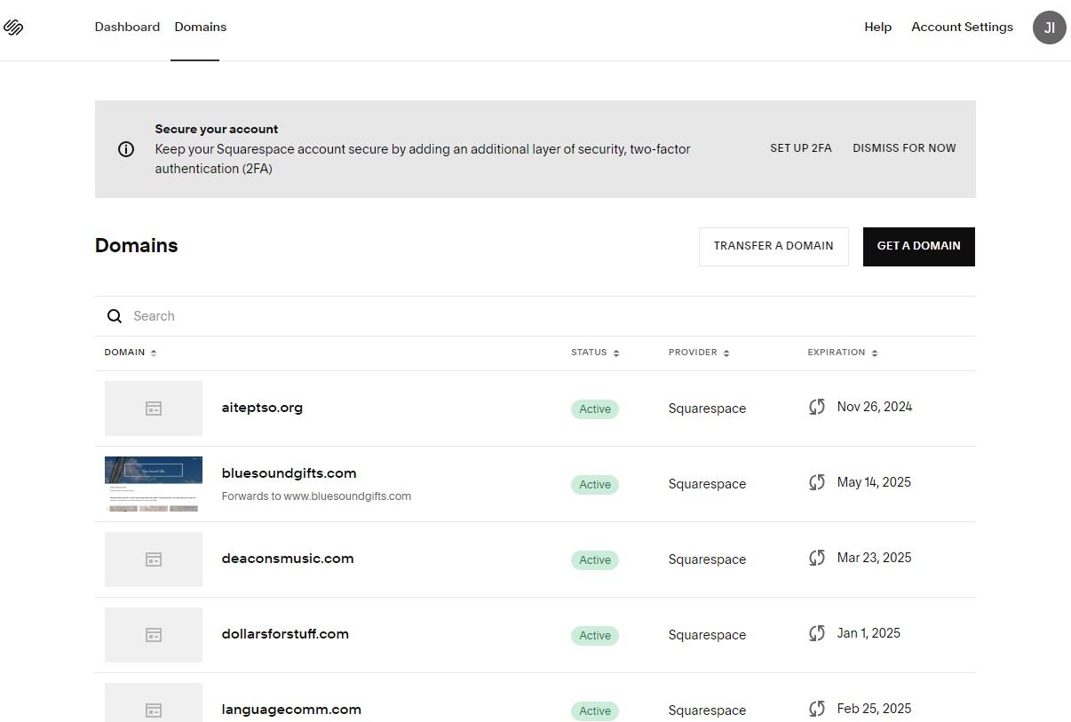Click the Transfer a Domain button

click(773, 247)
